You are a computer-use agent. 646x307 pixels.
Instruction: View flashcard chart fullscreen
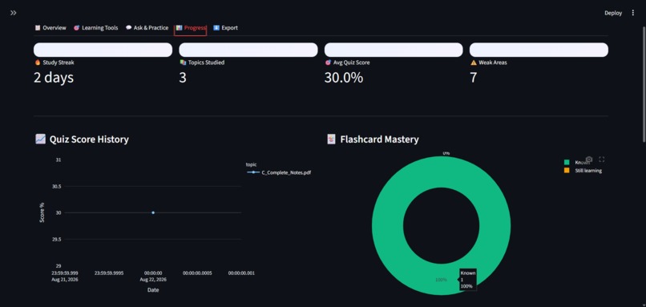601,159
